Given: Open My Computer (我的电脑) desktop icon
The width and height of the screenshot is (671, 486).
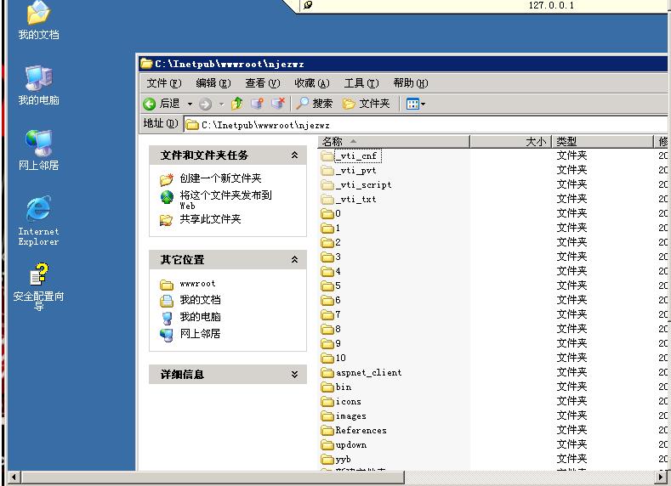Looking at the screenshot, I should 38,86.
